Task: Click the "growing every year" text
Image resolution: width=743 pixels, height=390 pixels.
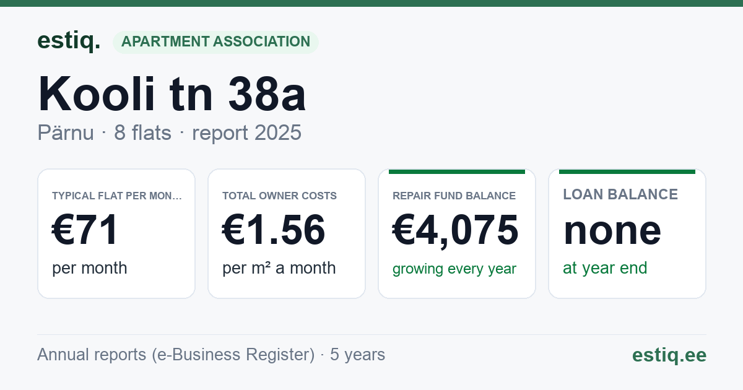Action: 454,269
